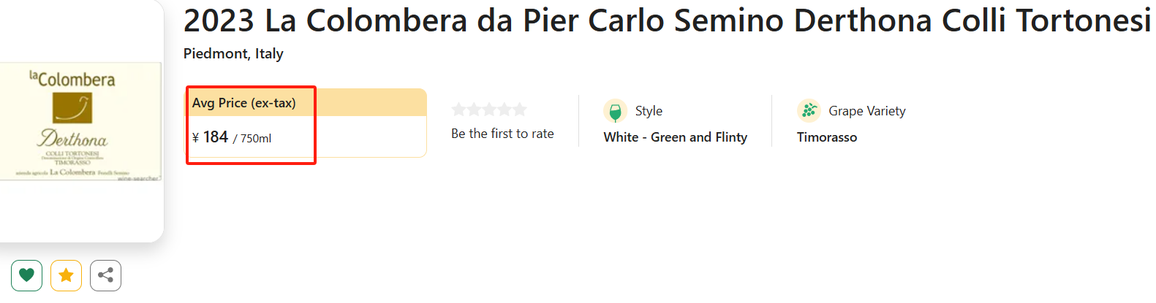The image size is (1156, 303).
Task: Click the 2023 La Colombera wine title
Action: tap(667, 20)
